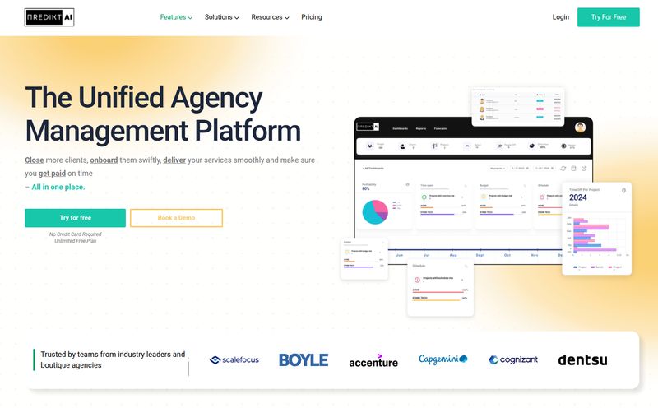658x408 pixels.
Task: Click the user avatar in dashboard preview
Action: [x=581, y=128]
